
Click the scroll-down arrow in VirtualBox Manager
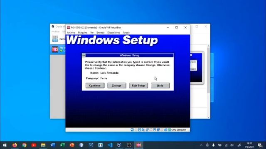209,117
